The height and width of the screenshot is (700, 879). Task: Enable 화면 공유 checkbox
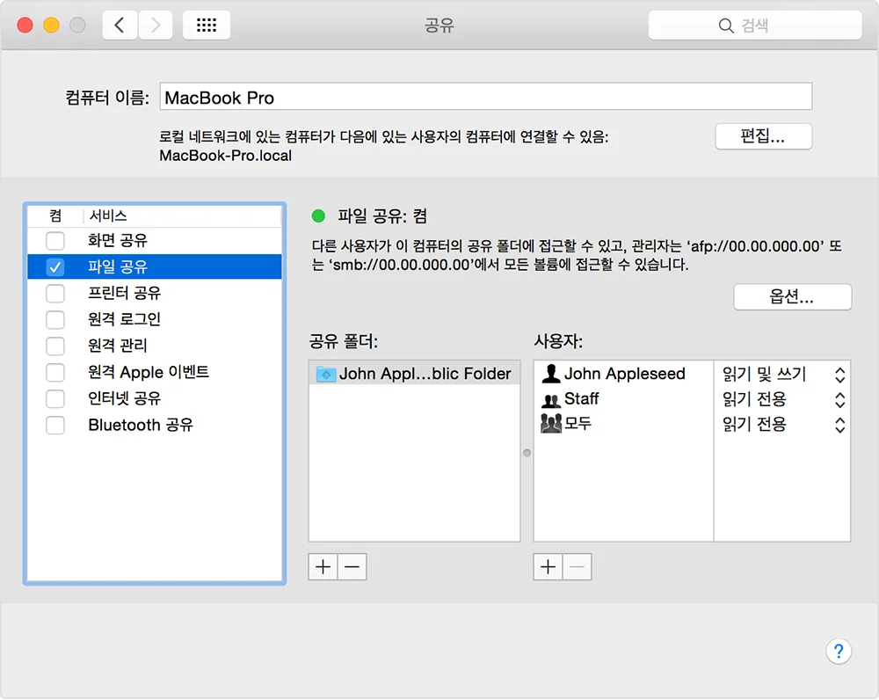point(55,240)
